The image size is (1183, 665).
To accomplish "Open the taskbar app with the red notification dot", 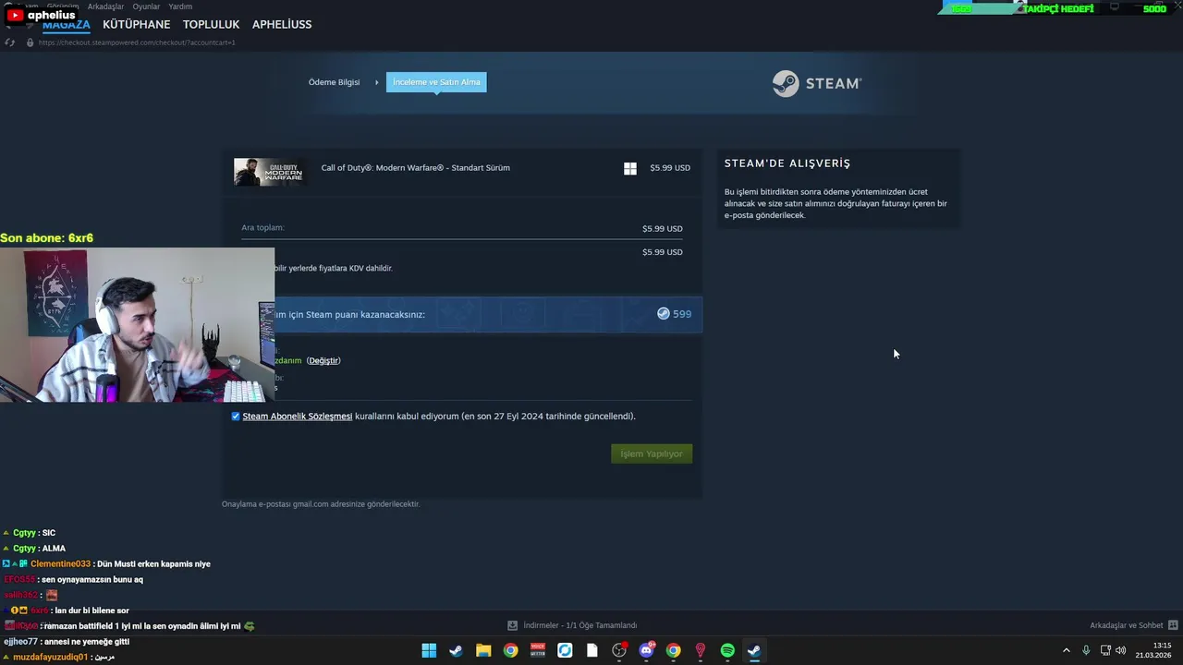I will 619,650.
